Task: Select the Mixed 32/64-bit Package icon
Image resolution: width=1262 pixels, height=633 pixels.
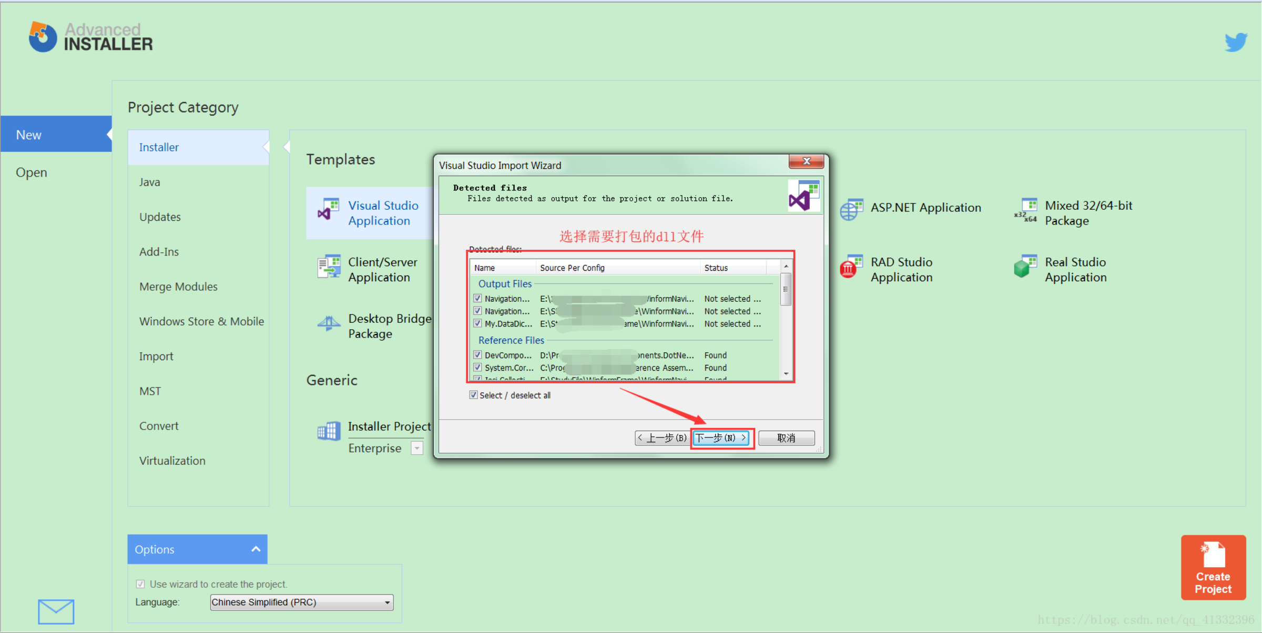Action: pos(1026,210)
